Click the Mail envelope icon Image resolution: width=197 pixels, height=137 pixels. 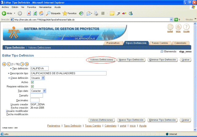tap(88, 13)
